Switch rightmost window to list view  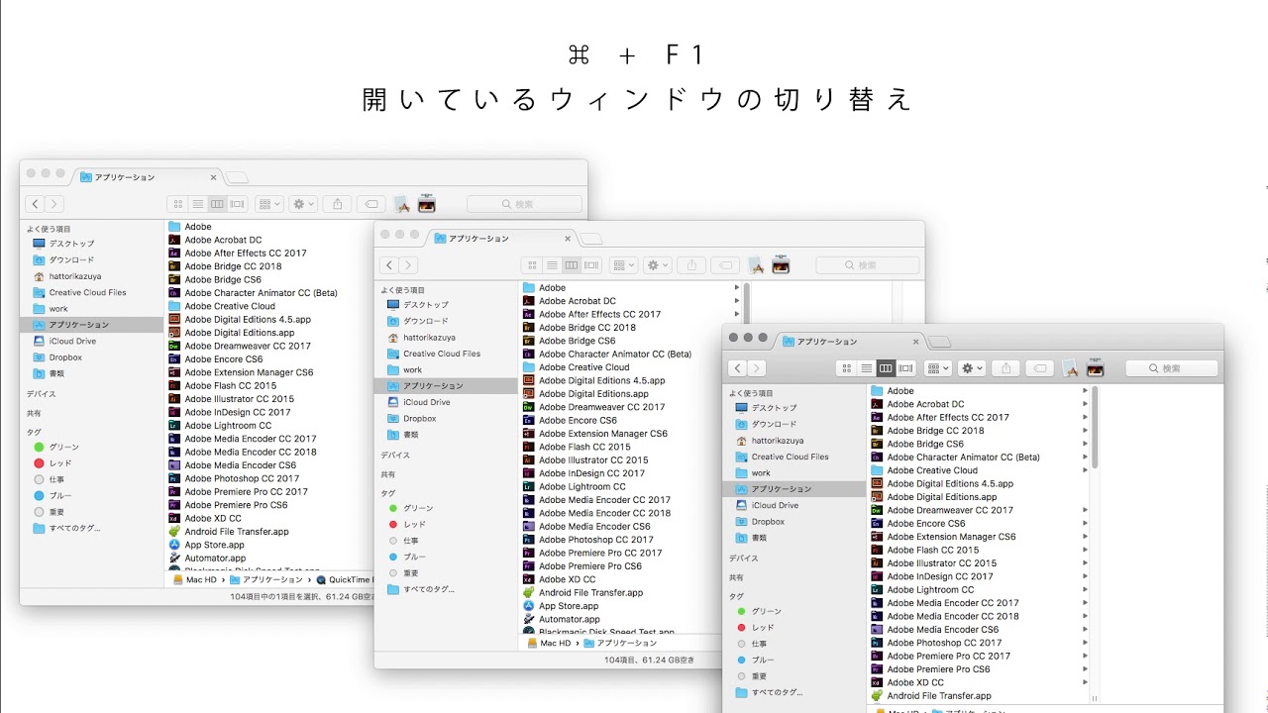866,368
